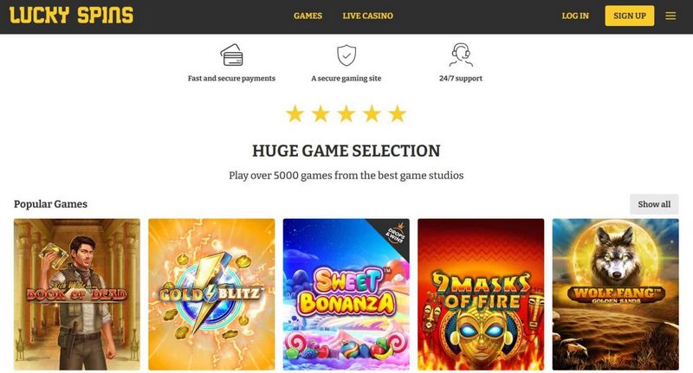Click the fifth gold star
The width and height of the screenshot is (693, 373).
[x=398, y=113]
